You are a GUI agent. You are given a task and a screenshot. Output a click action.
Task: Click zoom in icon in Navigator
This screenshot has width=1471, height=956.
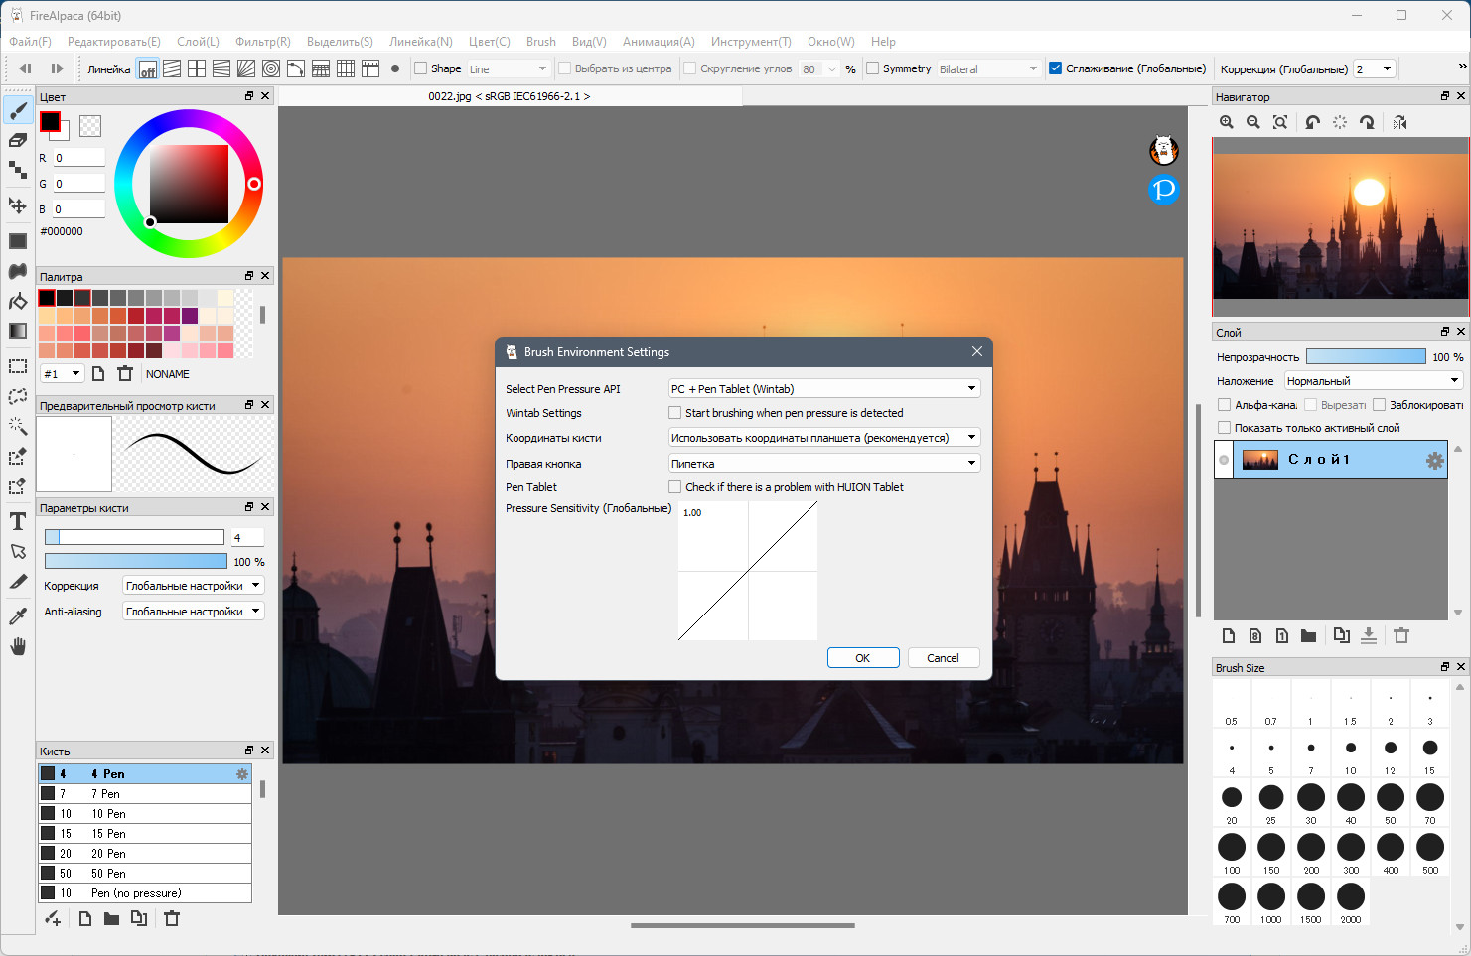pyautogui.click(x=1227, y=122)
